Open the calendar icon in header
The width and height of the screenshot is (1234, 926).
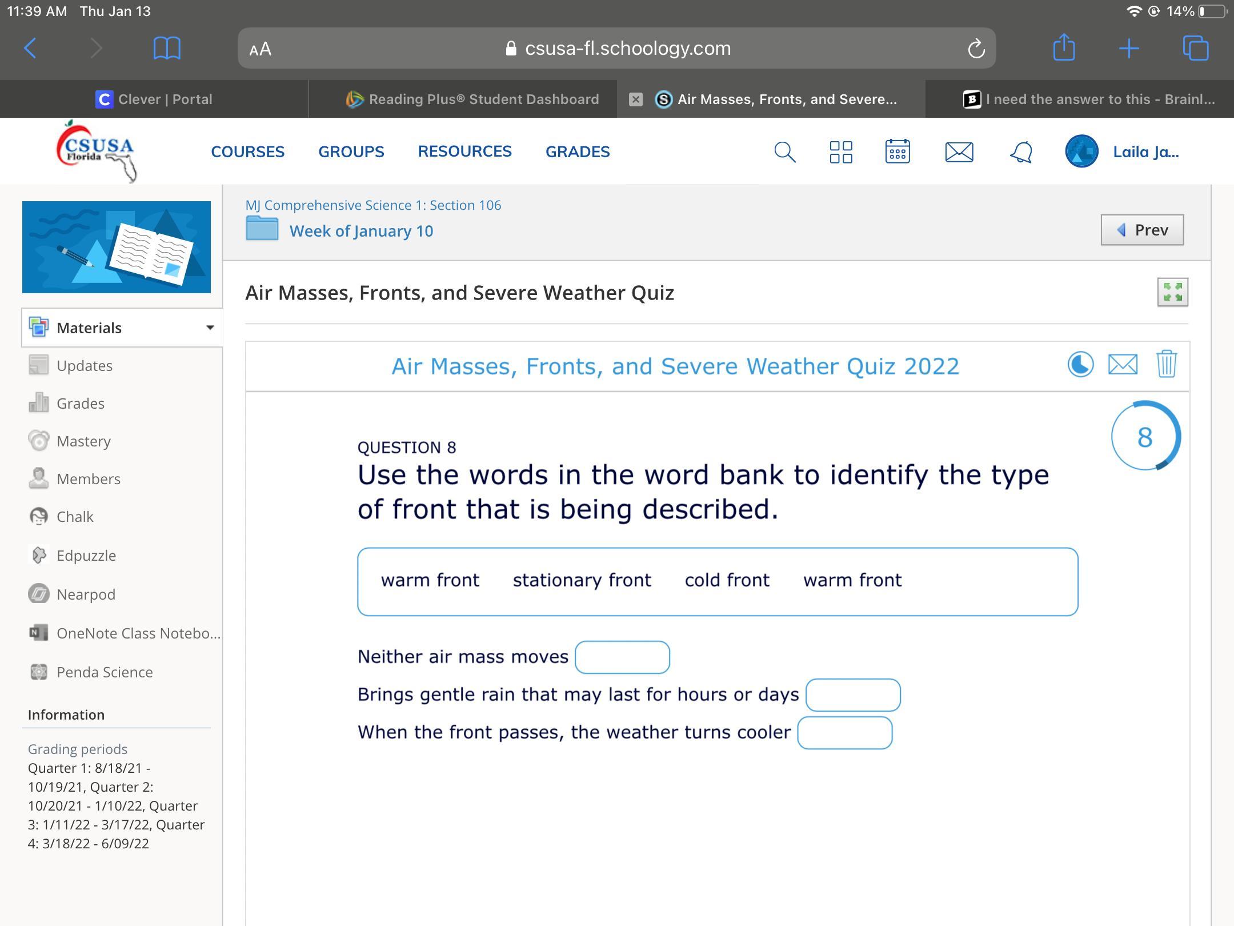click(897, 152)
